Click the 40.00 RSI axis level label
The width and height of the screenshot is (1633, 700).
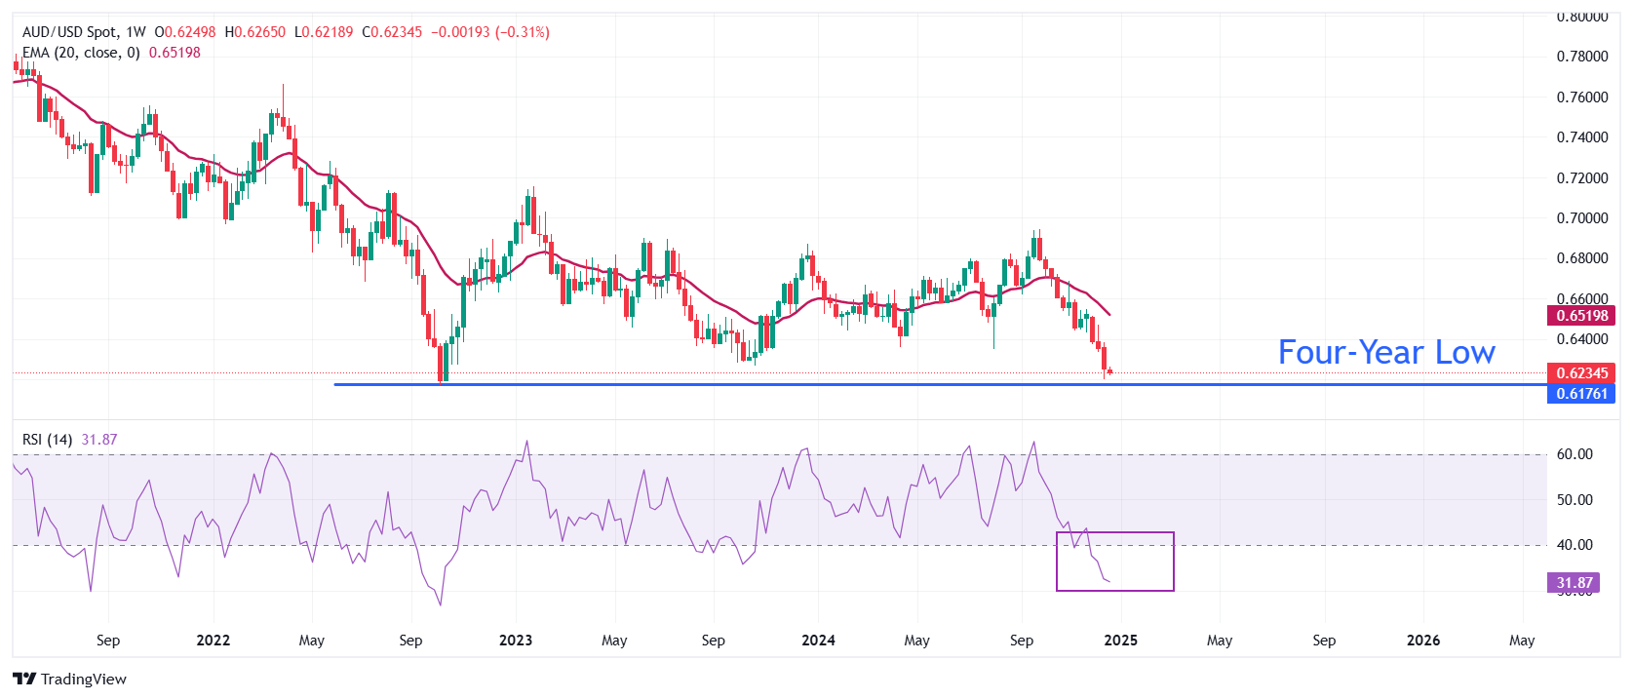[x=1574, y=545]
